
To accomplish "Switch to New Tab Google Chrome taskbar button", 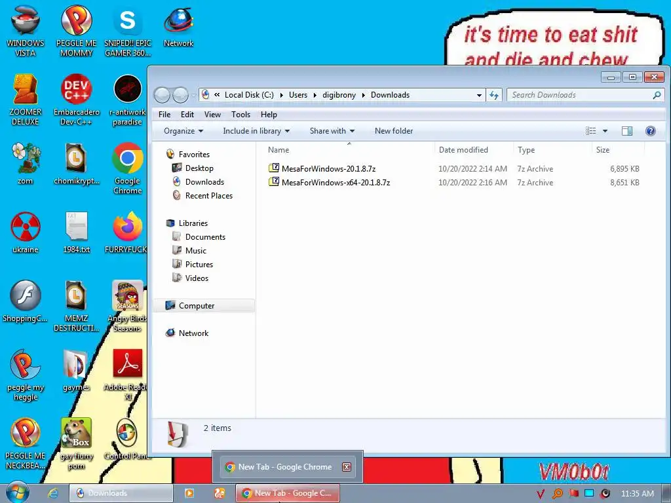I will 287,493.
